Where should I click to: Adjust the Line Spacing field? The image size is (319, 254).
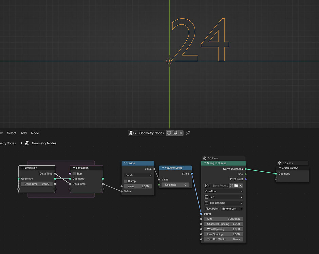coord(223,234)
